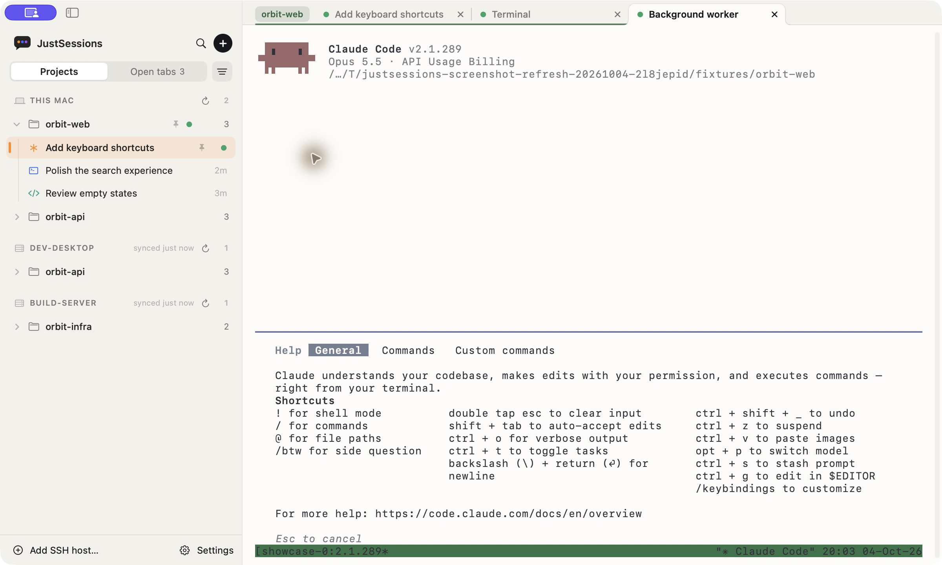This screenshot has height=565, width=942.
Task: Open the code.claude.com docs overview link
Action: click(509, 514)
